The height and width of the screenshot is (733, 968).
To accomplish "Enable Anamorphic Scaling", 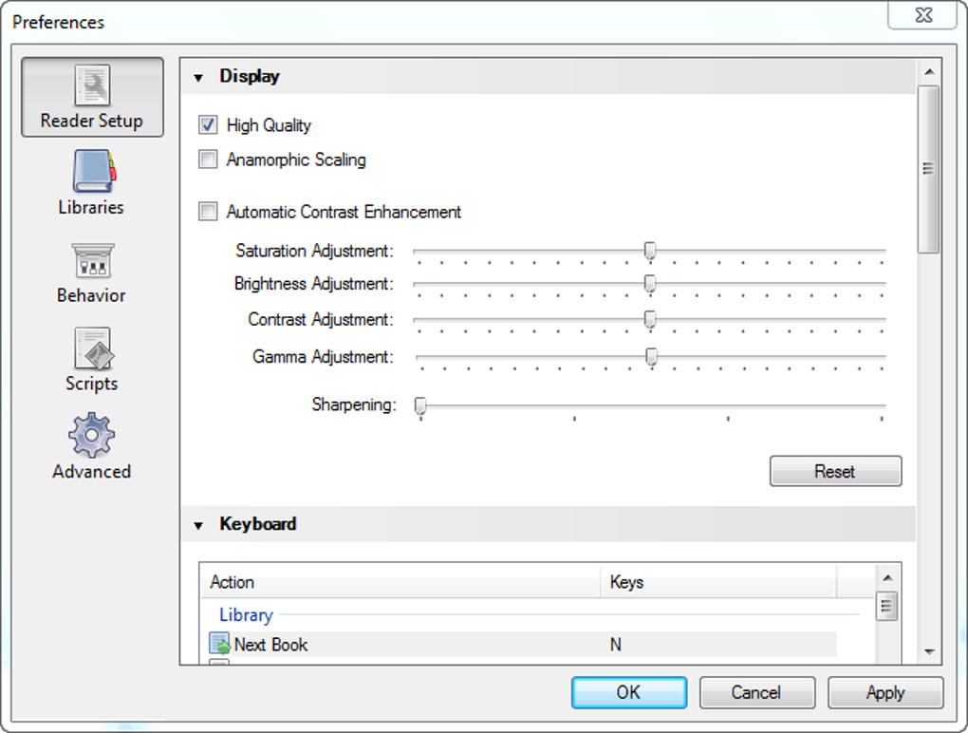I will 208,160.
